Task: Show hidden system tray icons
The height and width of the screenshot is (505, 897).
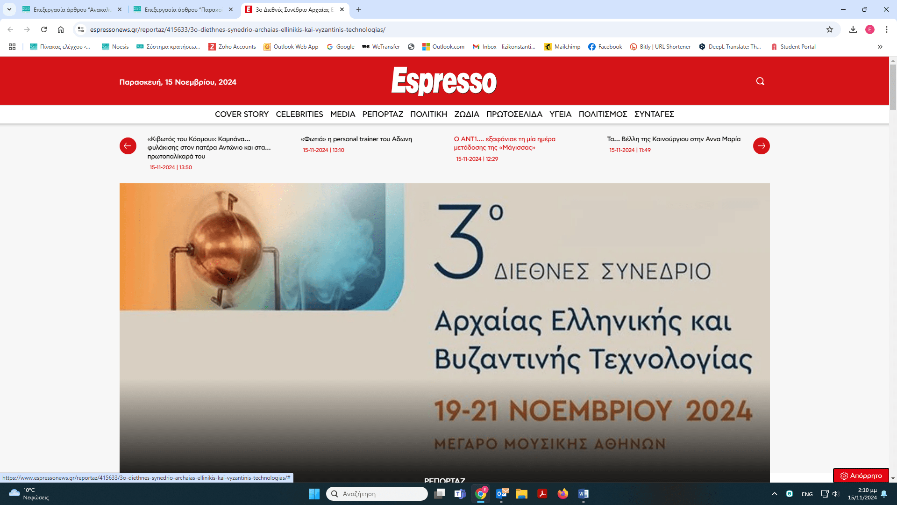Action: (774, 494)
